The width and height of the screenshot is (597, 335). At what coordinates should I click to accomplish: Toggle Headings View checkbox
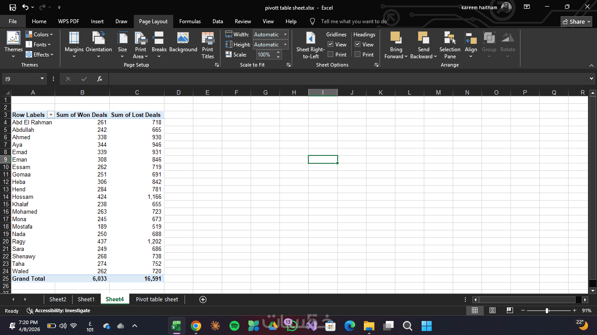[358, 44]
